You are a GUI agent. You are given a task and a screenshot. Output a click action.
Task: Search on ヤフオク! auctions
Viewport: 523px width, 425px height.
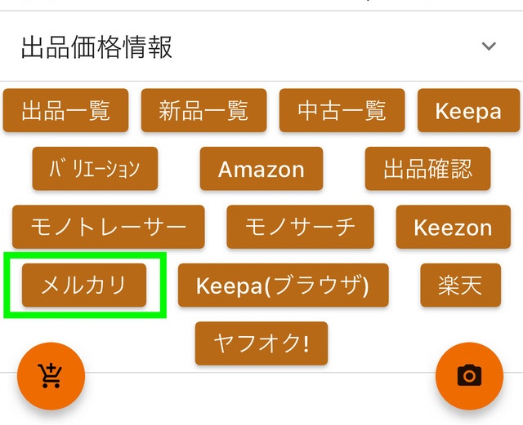pyautogui.click(x=261, y=343)
